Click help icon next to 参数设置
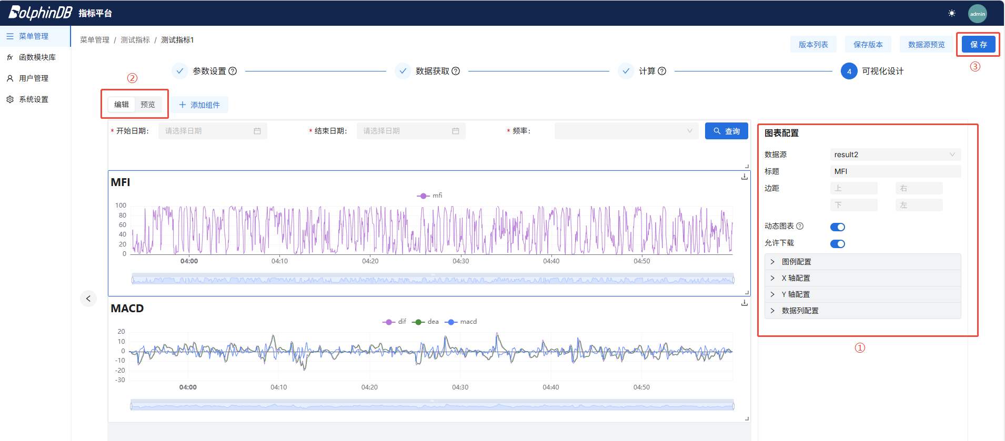The width and height of the screenshot is (1005, 441). [x=233, y=71]
